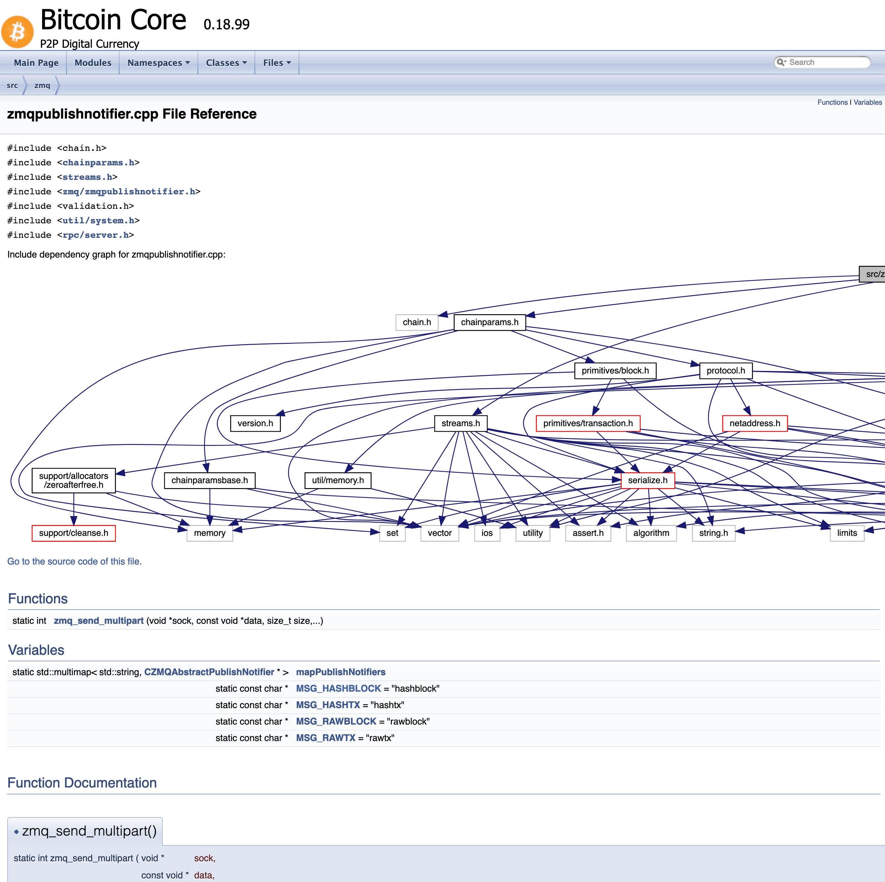Click the primitives/transaction.h graph node
The height and width of the screenshot is (882, 885).
pos(588,423)
